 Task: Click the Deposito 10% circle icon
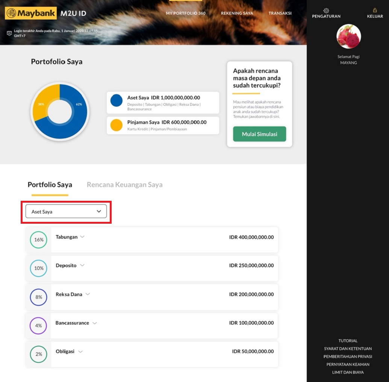click(38, 268)
